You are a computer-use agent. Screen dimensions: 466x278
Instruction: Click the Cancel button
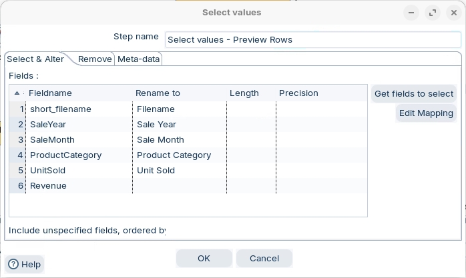coord(264,258)
